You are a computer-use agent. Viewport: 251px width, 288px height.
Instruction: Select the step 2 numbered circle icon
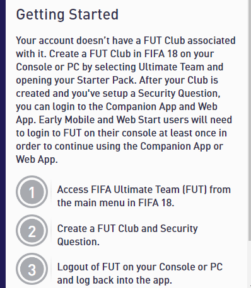coord(32,231)
